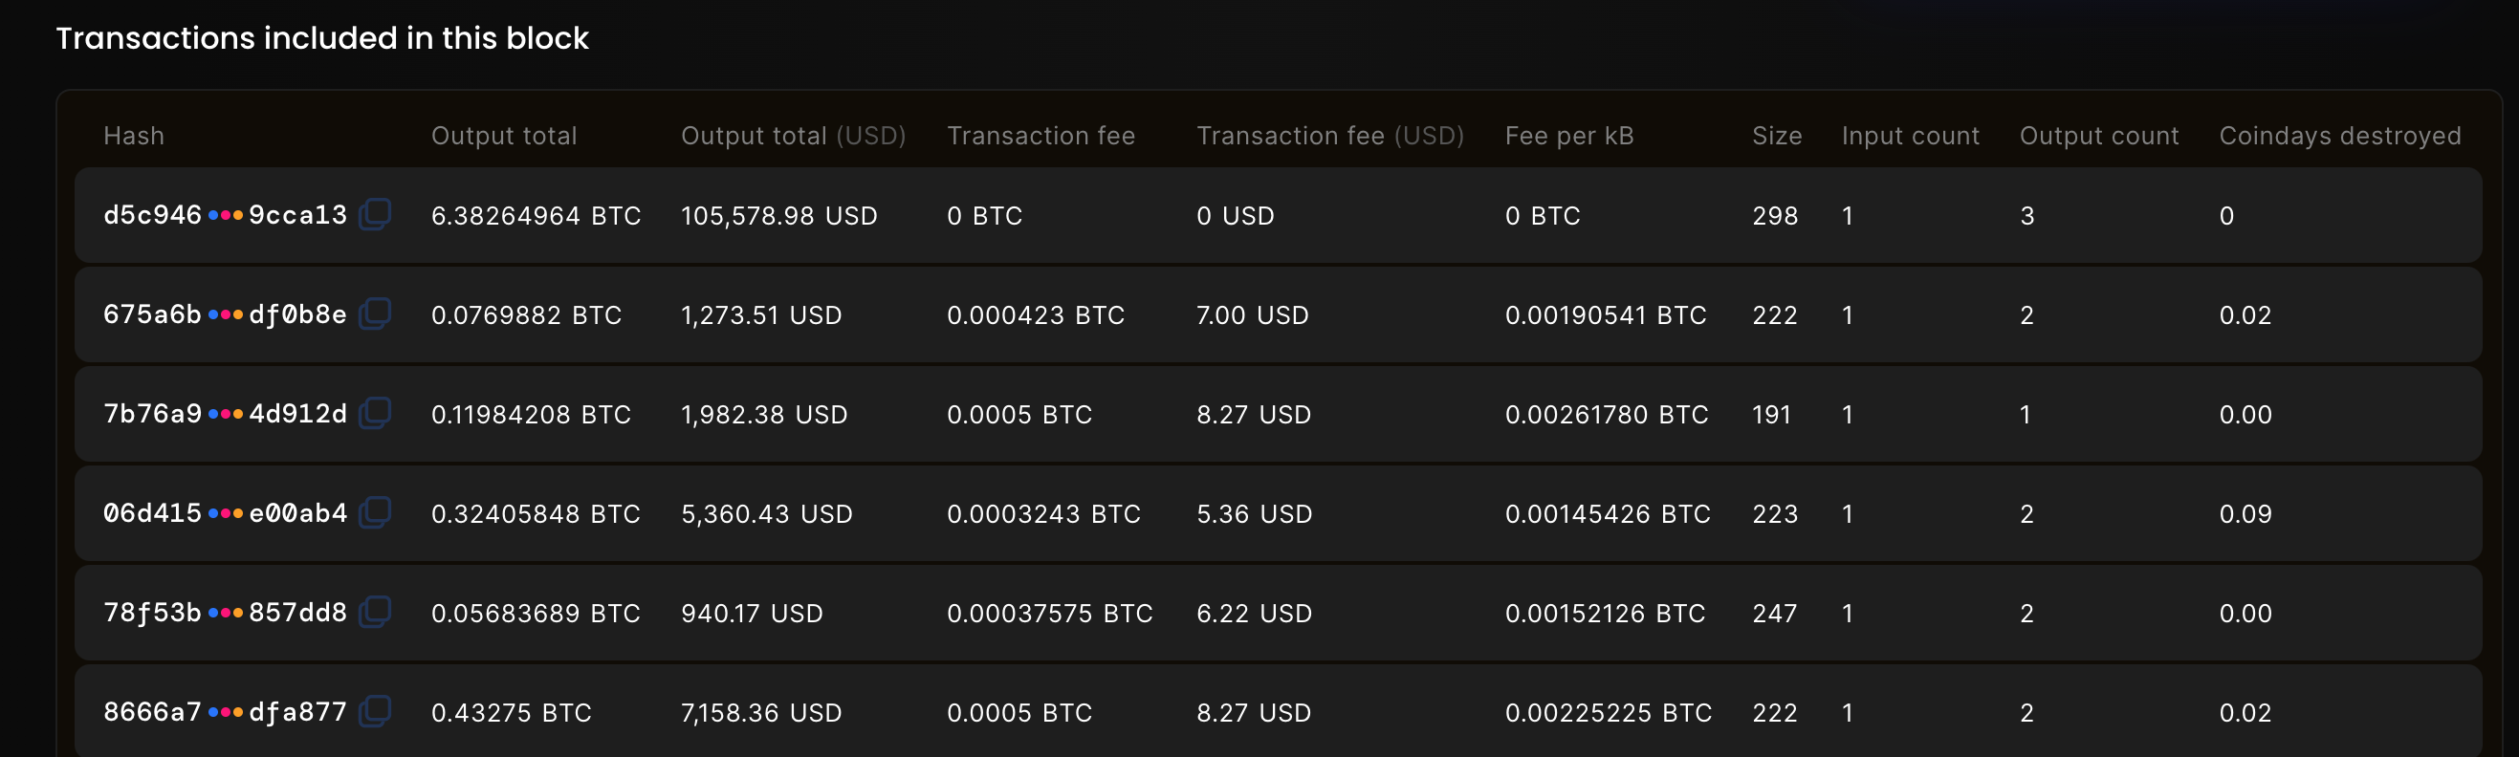
Task: Open transaction 675a6b…df0b8e
Action: (x=225, y=314)
